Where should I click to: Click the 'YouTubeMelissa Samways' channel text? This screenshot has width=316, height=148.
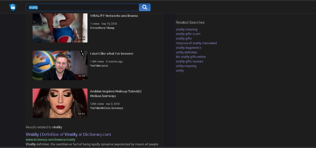106,108
